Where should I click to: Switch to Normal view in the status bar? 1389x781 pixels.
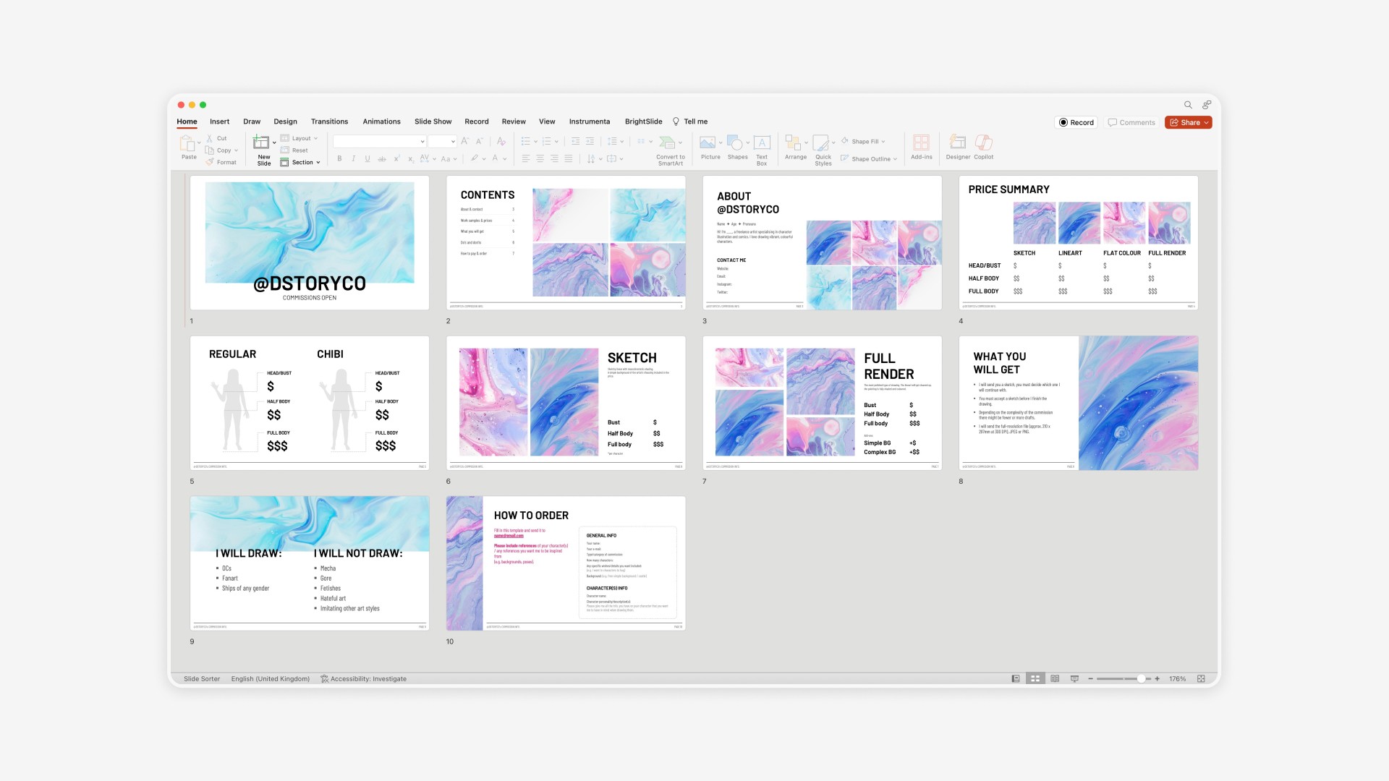point(1016,679)
